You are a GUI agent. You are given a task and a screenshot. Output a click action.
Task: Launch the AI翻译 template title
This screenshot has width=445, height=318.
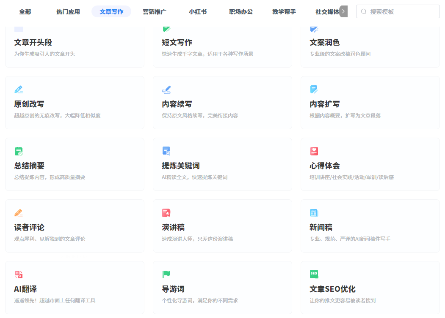coord(25,289)
